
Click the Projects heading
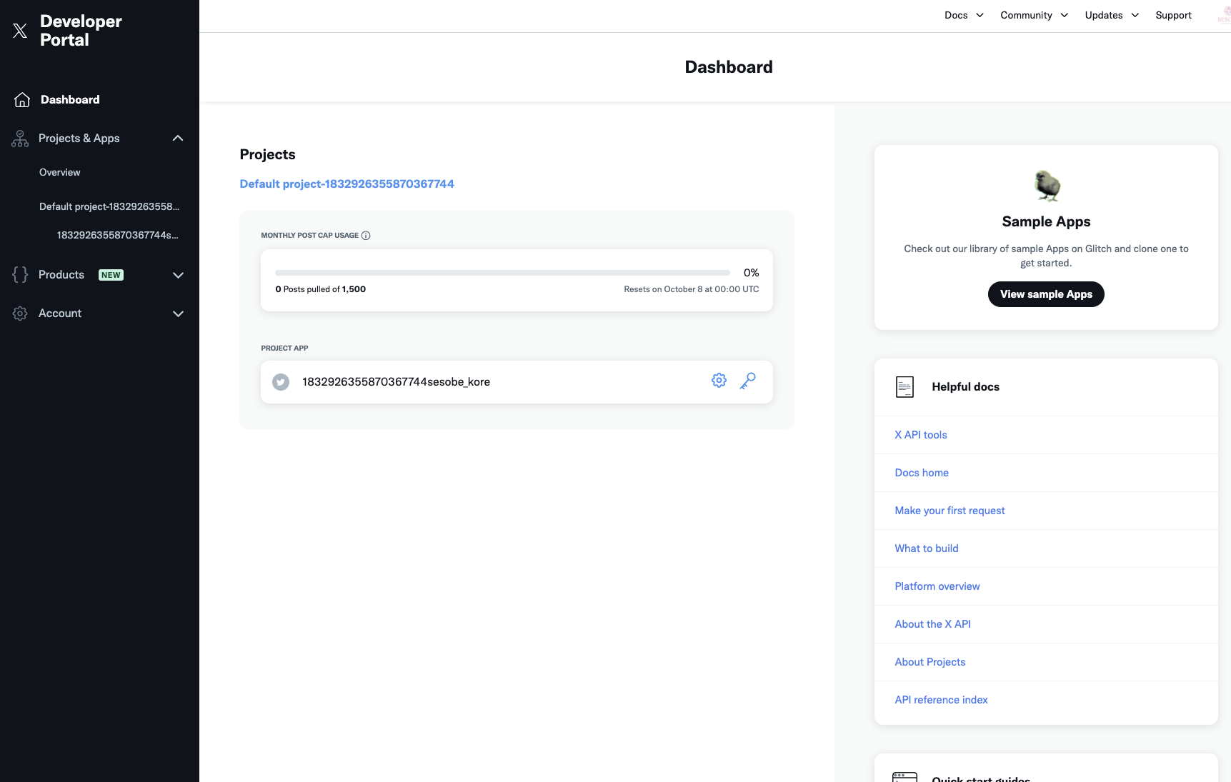click(x=268, y=154)
